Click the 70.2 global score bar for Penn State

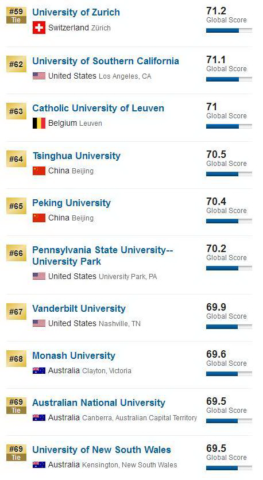click(229, 268)
